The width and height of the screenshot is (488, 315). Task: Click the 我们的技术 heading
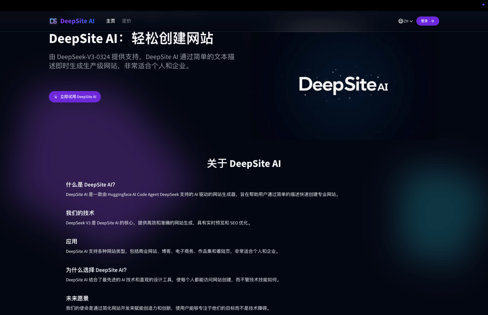point(80,213)
